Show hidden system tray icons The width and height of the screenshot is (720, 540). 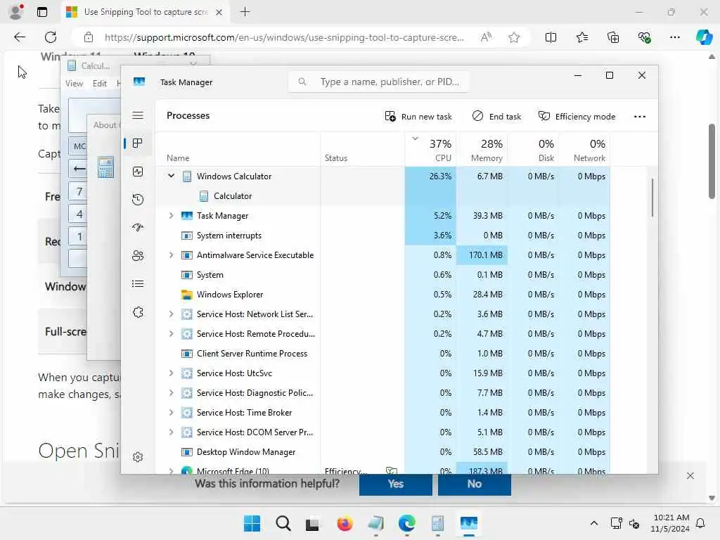[x=593, y=523]
